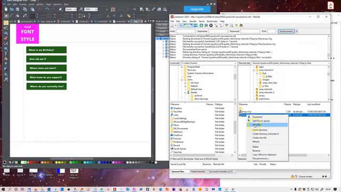Click the Password input field
341x192 pixels.
tap(250, 31)
